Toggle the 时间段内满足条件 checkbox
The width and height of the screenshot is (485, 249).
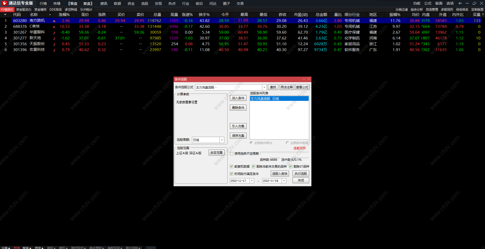(232, 174)
